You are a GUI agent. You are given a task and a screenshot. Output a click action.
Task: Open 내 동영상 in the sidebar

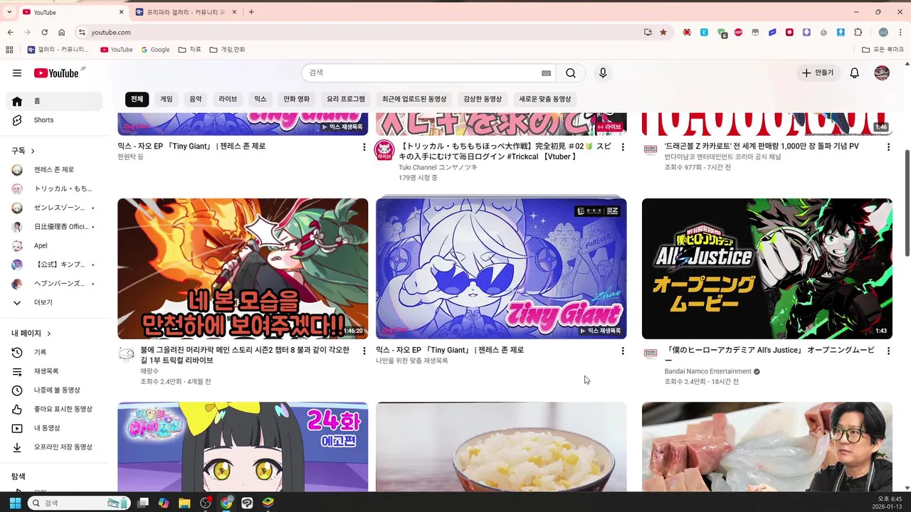[x=54, y=428]
